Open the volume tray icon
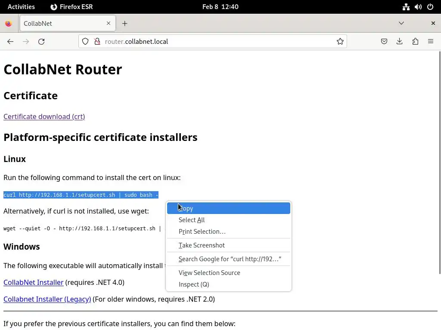Viewport: 441px width, 330px height. (x=418, y=7)
